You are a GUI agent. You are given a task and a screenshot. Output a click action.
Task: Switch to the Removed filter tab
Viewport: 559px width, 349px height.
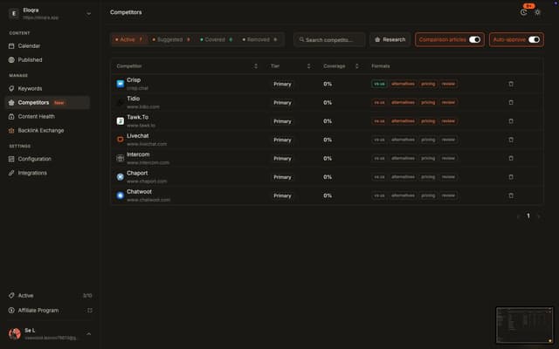[x=259, y=39]
